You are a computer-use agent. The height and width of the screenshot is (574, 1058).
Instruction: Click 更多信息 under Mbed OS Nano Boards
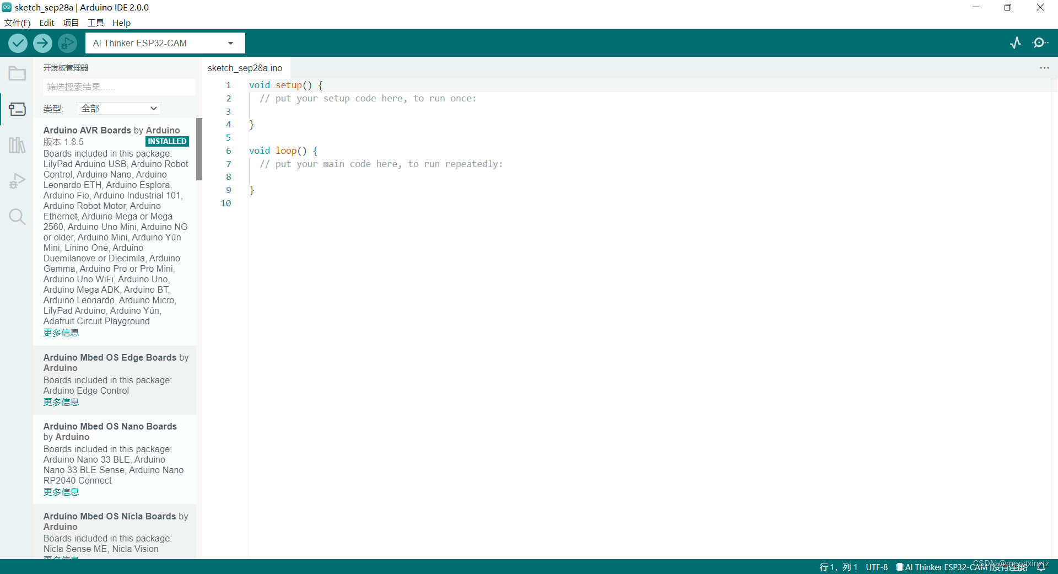(61, 492)
